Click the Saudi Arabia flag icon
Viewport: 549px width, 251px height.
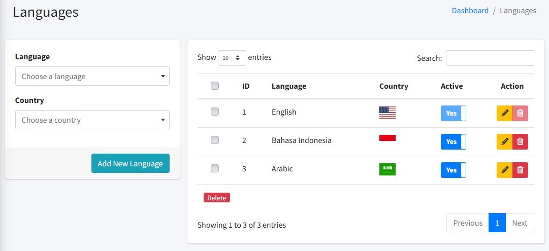point(387,169)
